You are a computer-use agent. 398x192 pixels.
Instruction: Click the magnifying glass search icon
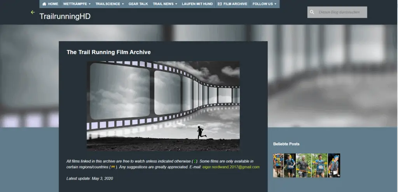click(x=312, y=12)
